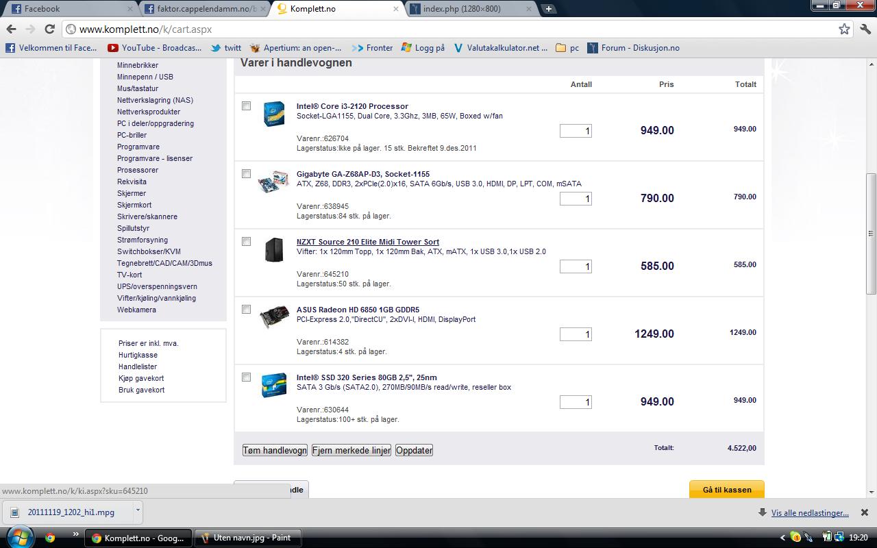Click the system clock showing 19:20
This screenshot has width=877, height=548.
(858, 538)
